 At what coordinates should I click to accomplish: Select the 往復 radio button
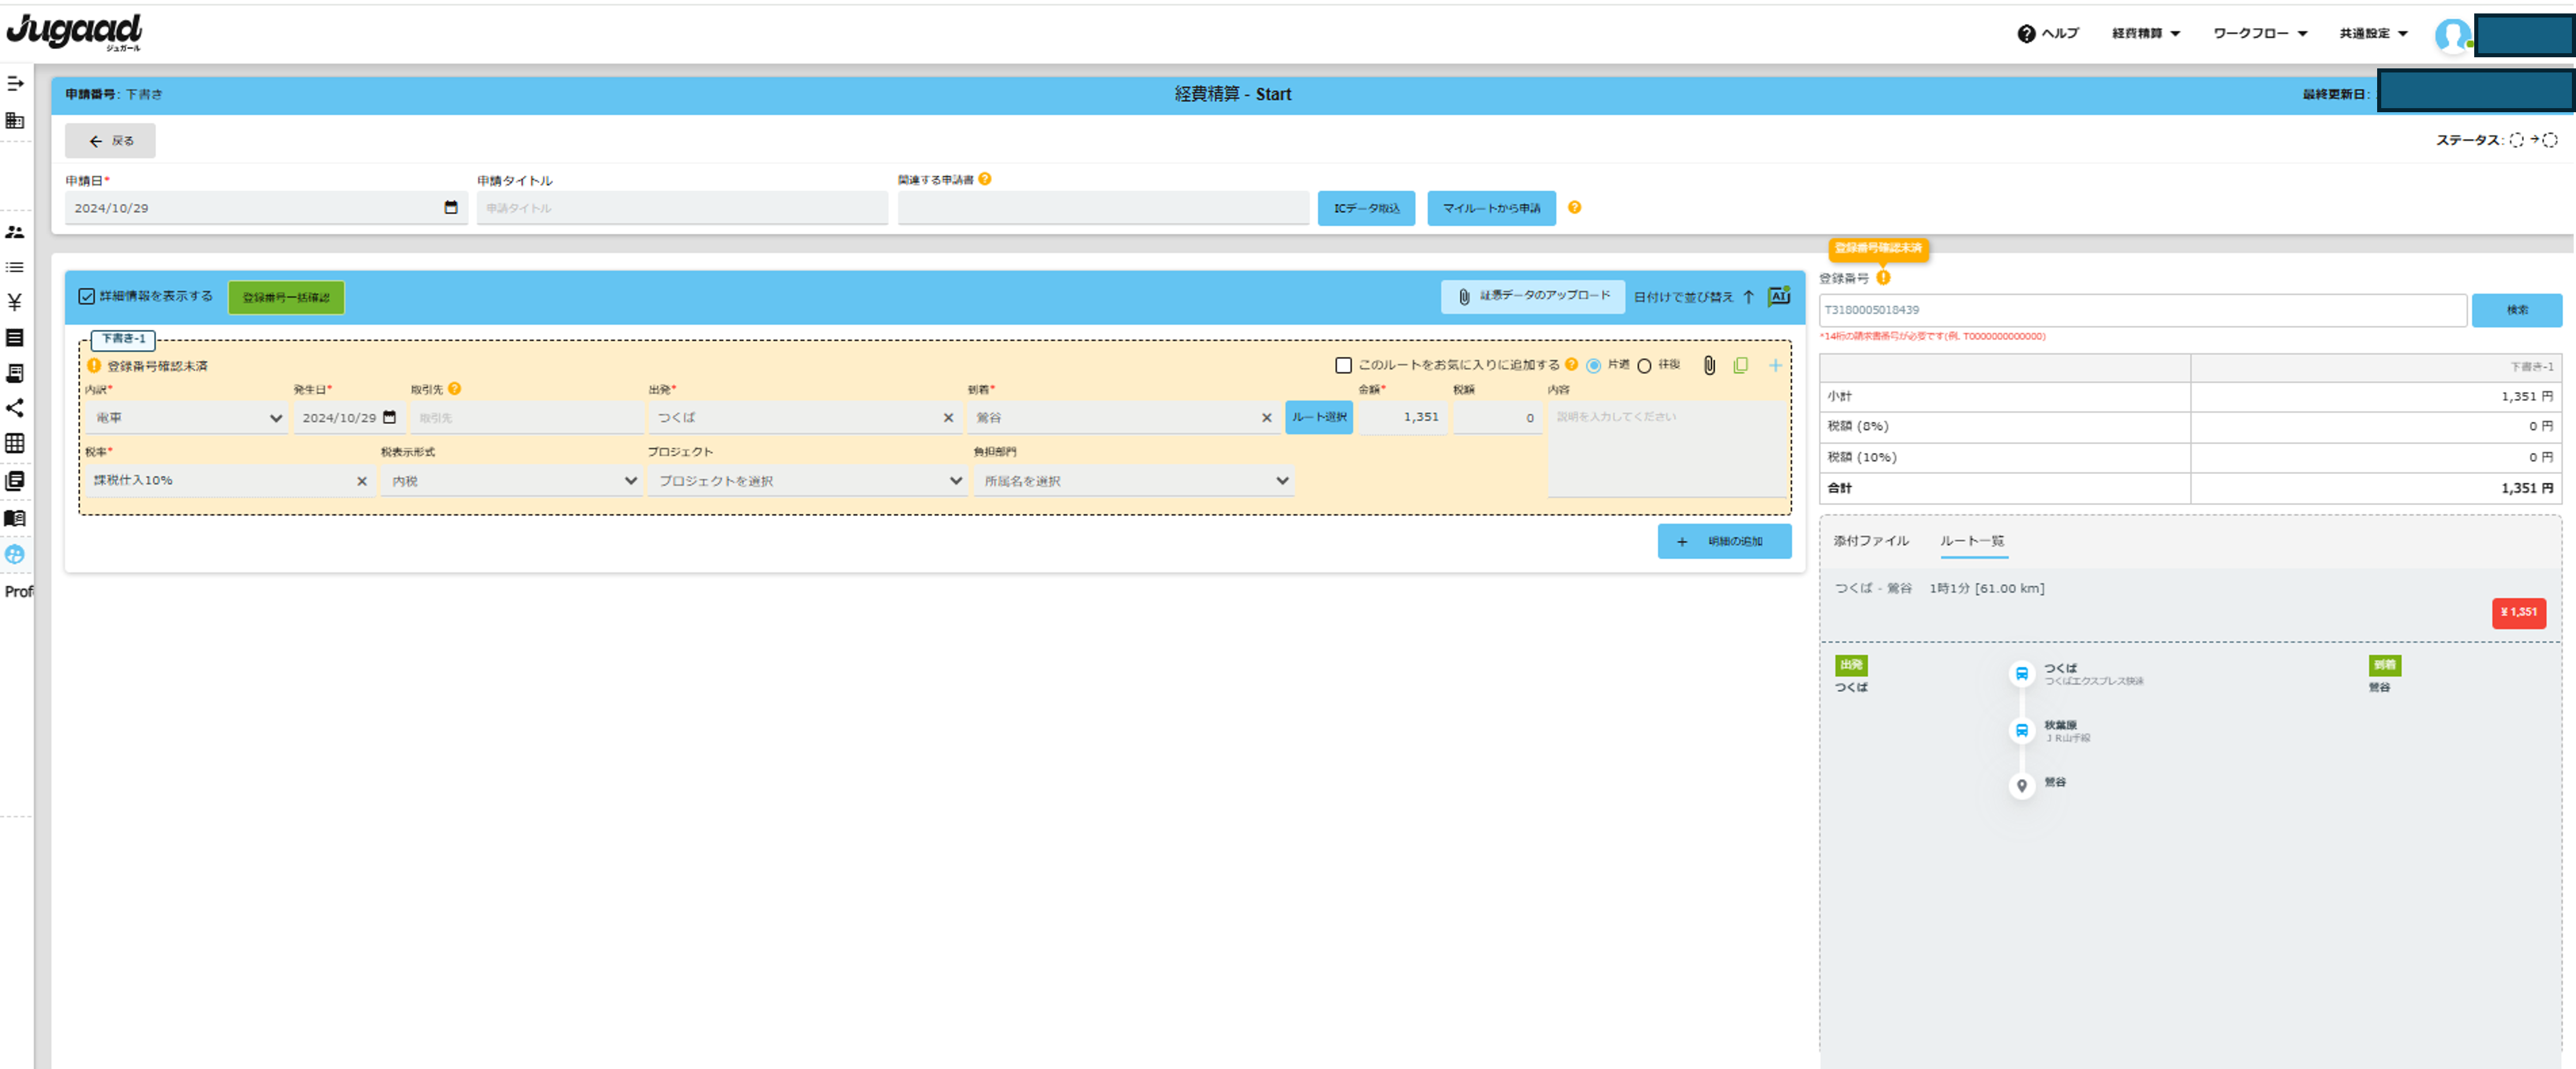[x=1644, y=366]
